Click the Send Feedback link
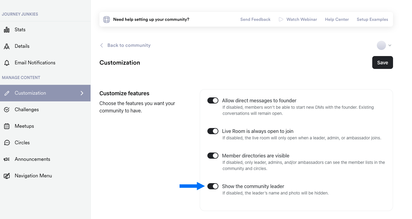The height and width of the screenshot is (219, 412). click(255, 19)
